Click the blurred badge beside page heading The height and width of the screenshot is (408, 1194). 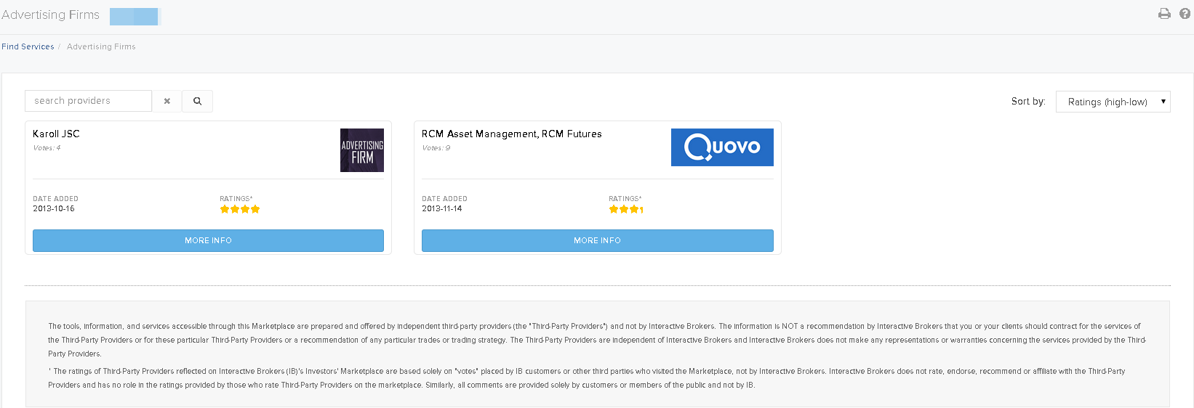click(x=135, y=17)
